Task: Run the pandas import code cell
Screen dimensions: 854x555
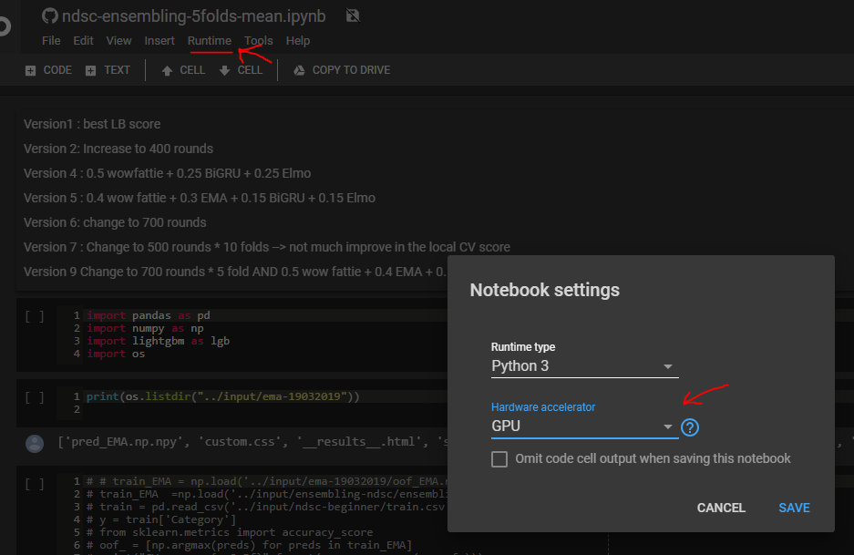Action: coord(35,315)
